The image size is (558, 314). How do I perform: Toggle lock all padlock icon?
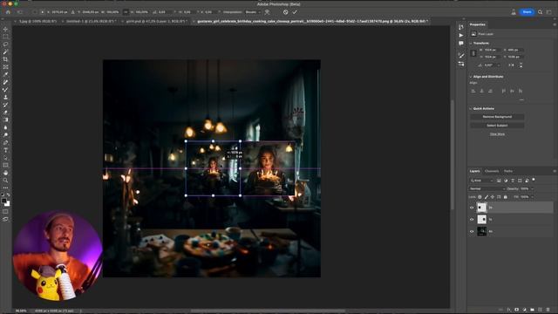[506, 197]
